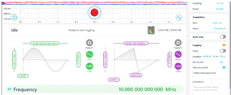Viewport: 231px width, 95px height.
Task: Edit the acquisition Rate 100.0 S/s
Action: point(217,23)
